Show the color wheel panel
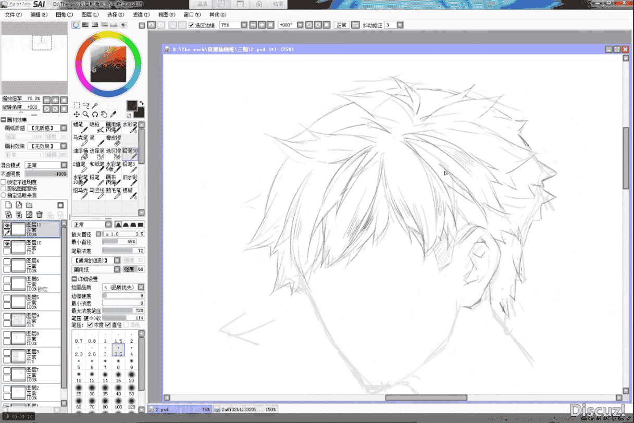The image size is (634, 423). [76, 24]
